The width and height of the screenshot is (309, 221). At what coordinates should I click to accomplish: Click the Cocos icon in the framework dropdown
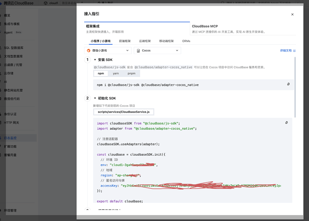click(138, 51)
